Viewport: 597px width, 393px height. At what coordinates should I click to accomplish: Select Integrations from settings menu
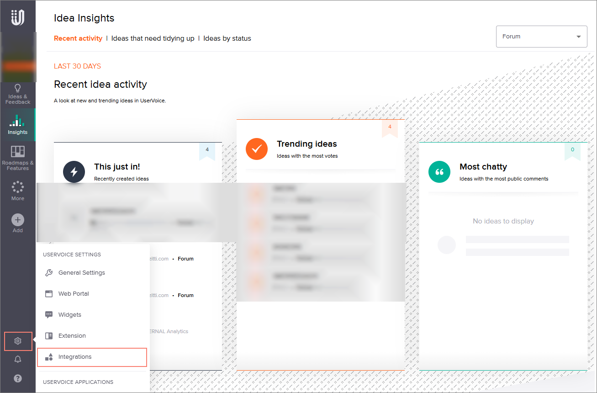coord(75,357)
